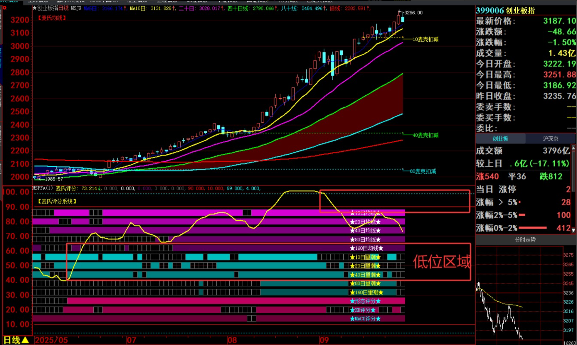This screenshot has height=345, width=577.
Task: Click the ★形态评分★ row label
Action: (365, 301)
